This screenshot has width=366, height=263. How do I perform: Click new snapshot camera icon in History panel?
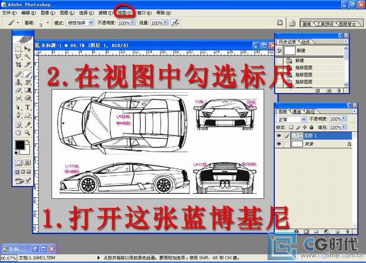tap(329, 90)
